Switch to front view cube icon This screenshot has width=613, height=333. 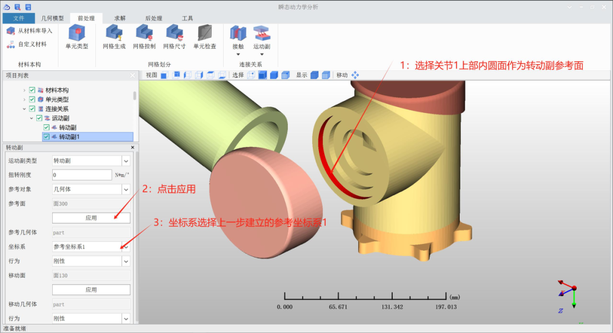(164, 75)
